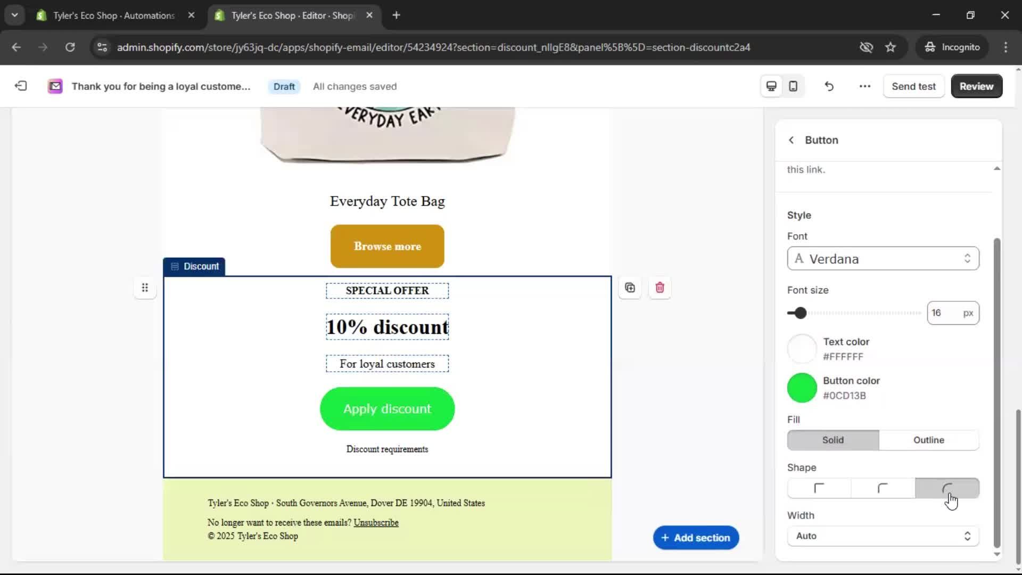This screenshot has height=575, width=1022.
Task: Click the exit editor icon
Action: pyautogui.click(x=20, y=86)
